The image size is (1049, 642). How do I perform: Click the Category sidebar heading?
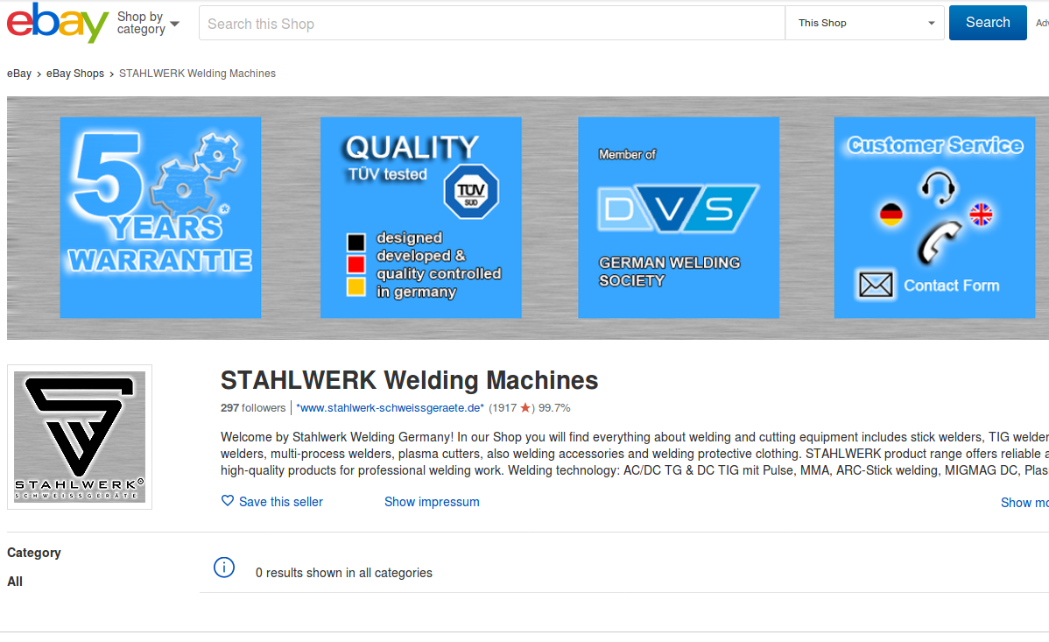point(34,553)
